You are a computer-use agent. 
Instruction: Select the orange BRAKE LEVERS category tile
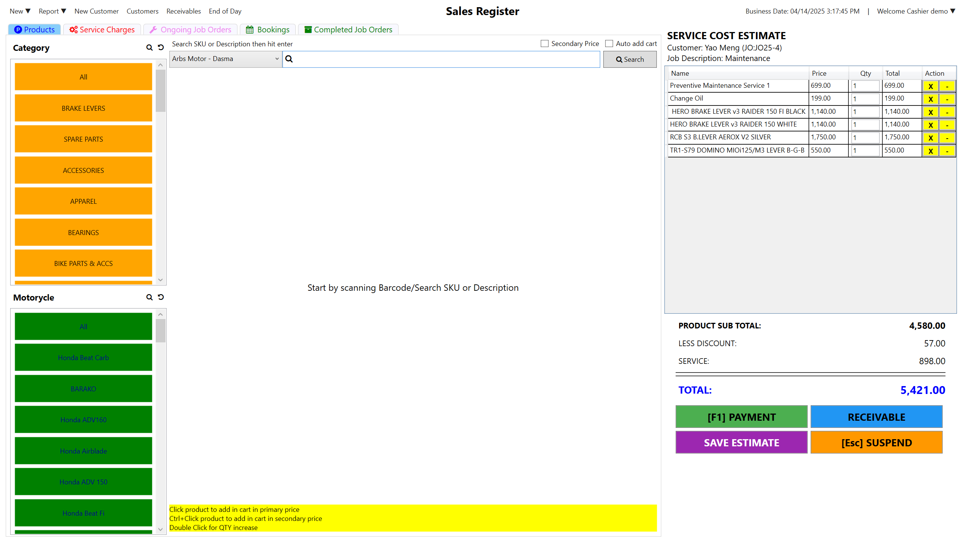[x=83, y=108]
